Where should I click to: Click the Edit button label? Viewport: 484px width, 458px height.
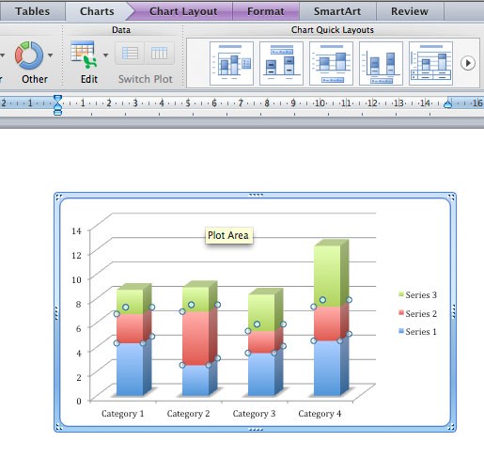click(x=89, y=79)
